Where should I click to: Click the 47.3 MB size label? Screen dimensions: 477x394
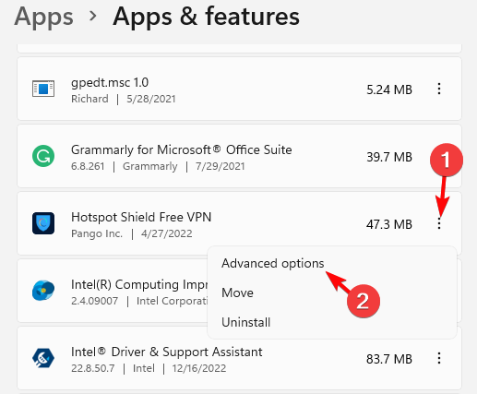coord(389,224)
